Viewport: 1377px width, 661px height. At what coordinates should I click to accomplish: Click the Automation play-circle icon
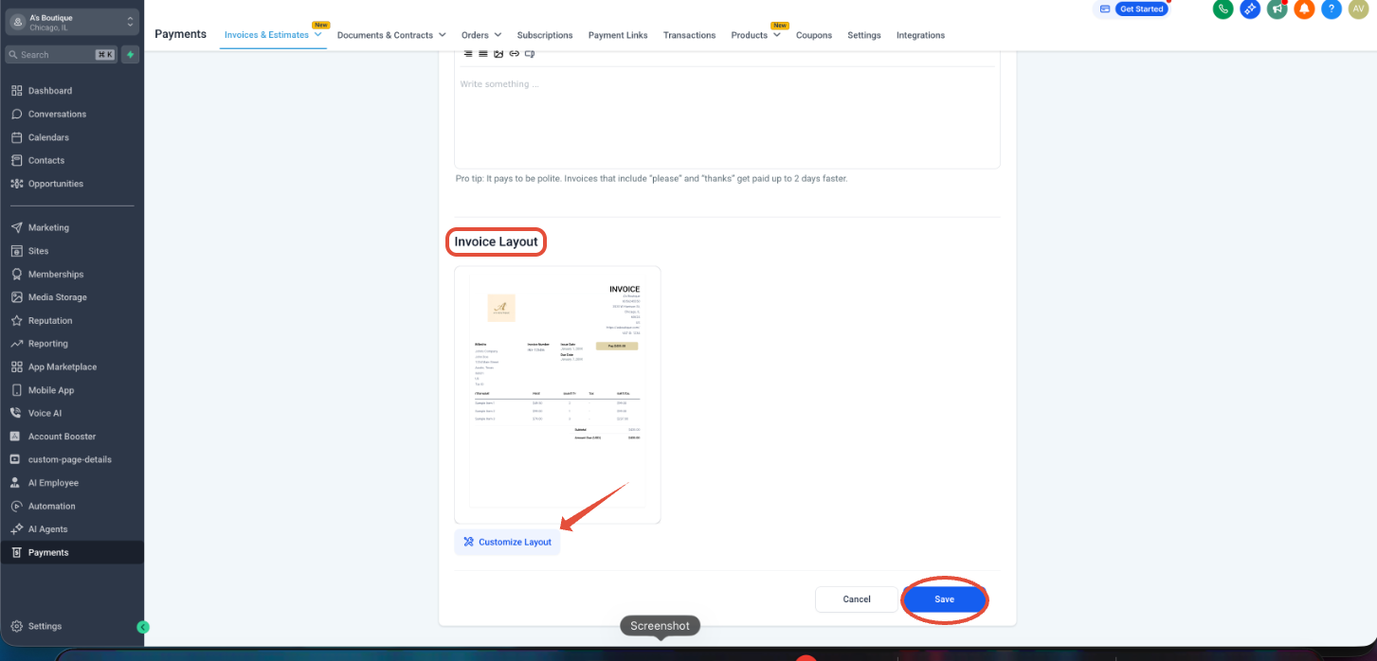pyautogui.click(x=17, y=506)
